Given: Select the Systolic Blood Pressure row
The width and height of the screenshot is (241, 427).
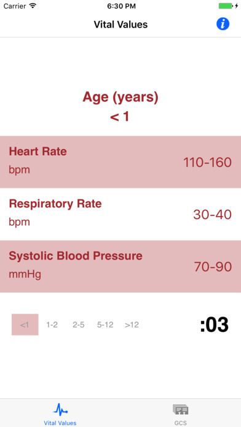Looking at the screenshot, I should (120, 266).
